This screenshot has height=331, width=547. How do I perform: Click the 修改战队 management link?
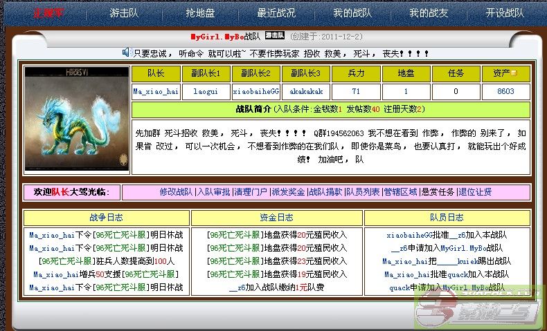[176, 192]
